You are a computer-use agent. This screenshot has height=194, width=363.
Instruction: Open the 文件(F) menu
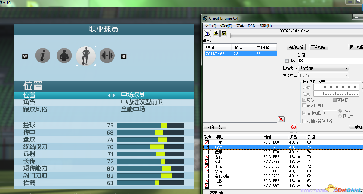(x=211, y=26)
